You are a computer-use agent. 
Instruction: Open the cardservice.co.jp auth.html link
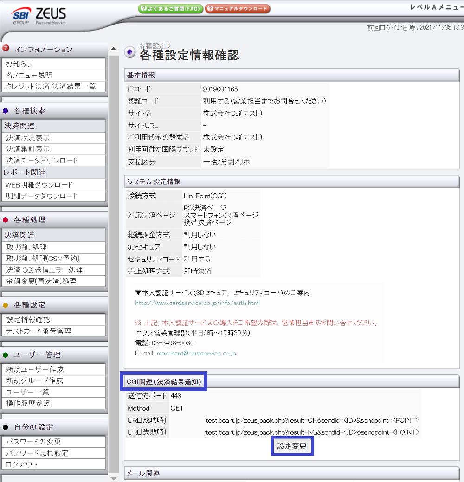[x=197, y=303]
